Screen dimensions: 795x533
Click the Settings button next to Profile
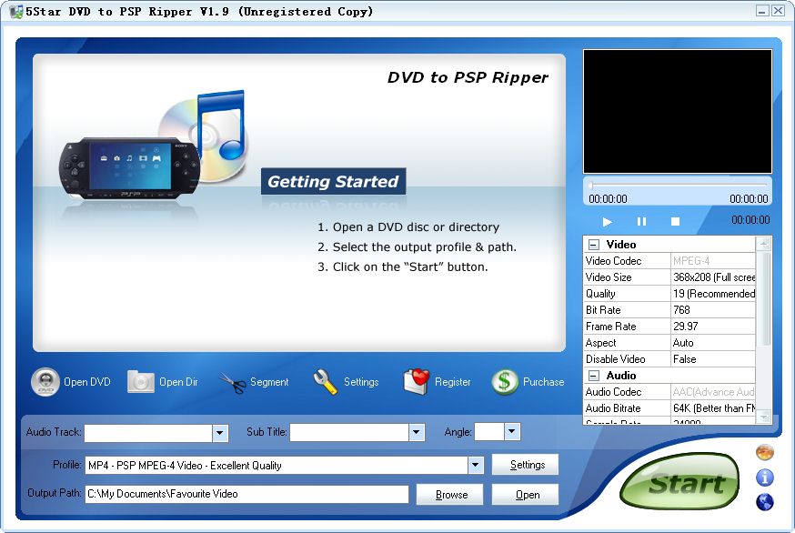[x=525, y=465]
